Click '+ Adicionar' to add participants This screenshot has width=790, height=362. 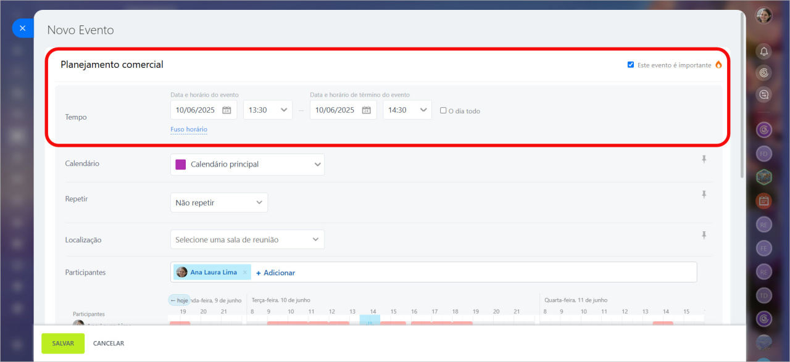tap(275, 273)
